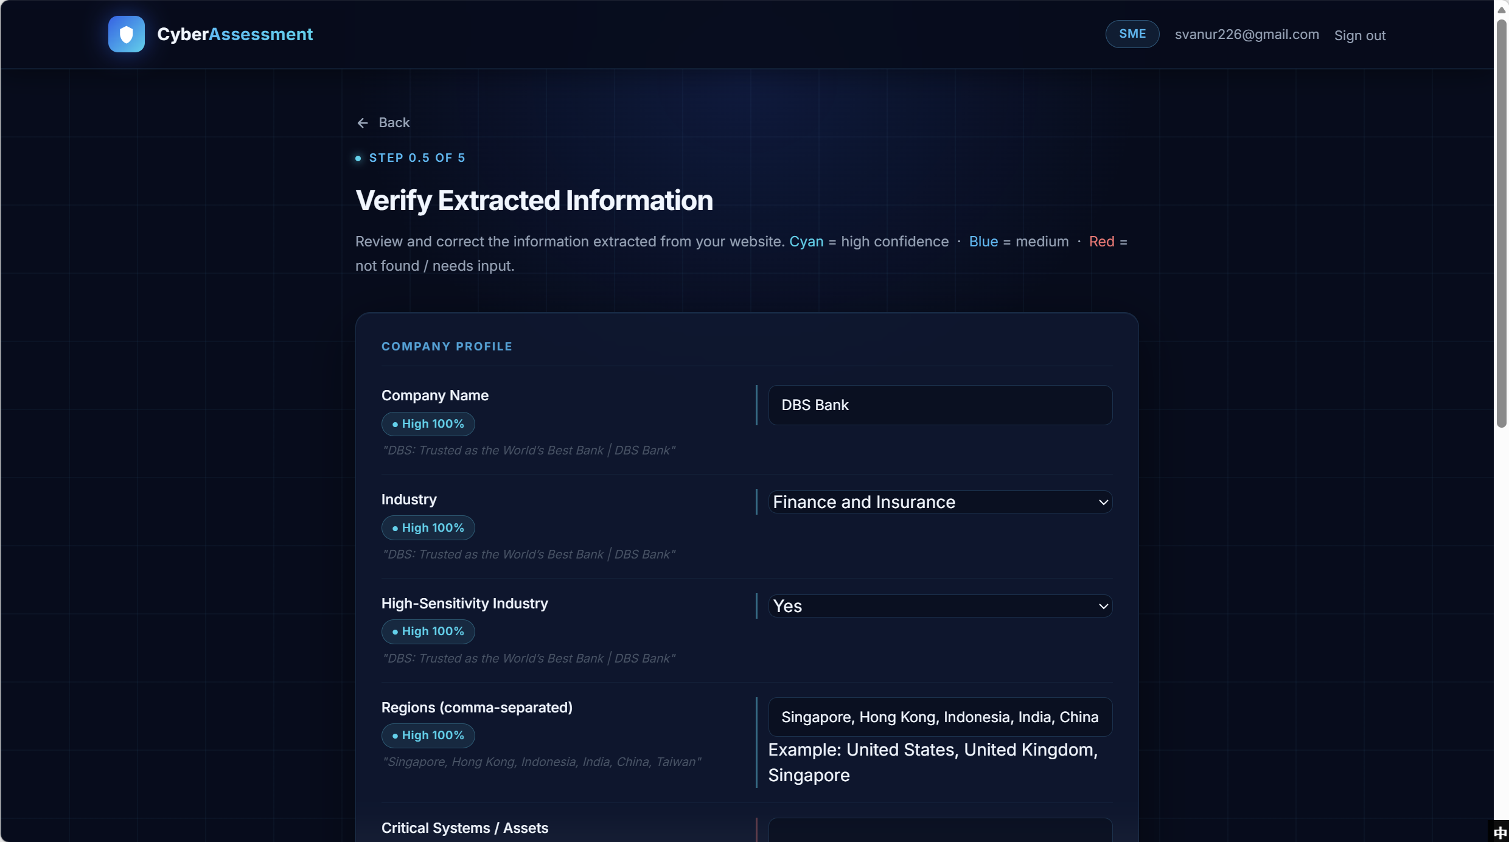The width and height of the screenshot is (1509, 842).
Task: Click the vertical scrollbar thumb
Action: point(1502,224)
